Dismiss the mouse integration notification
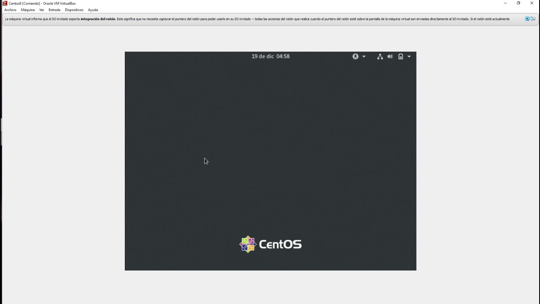Viewport: 540px width, 304px height. (x=527, y=19)
